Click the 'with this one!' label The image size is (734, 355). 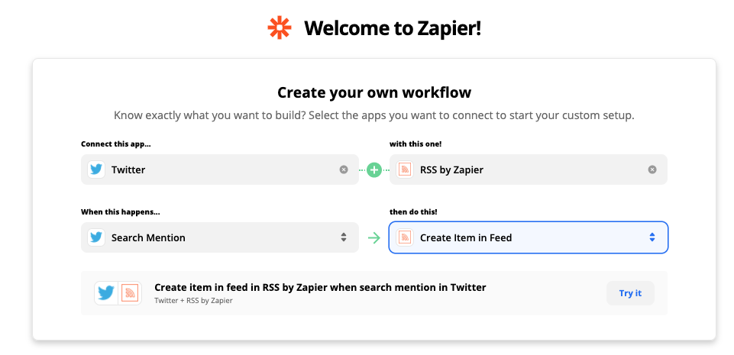tap(416, 144)
